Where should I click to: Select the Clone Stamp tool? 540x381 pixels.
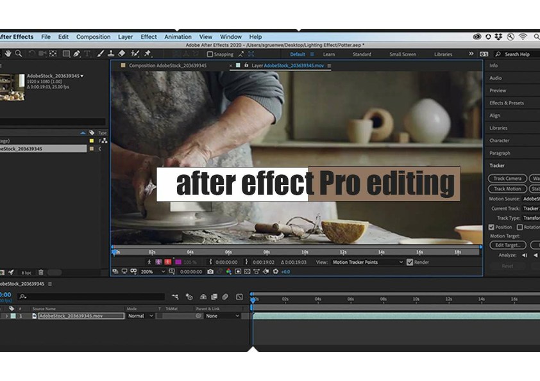click(x=111, y=54)
